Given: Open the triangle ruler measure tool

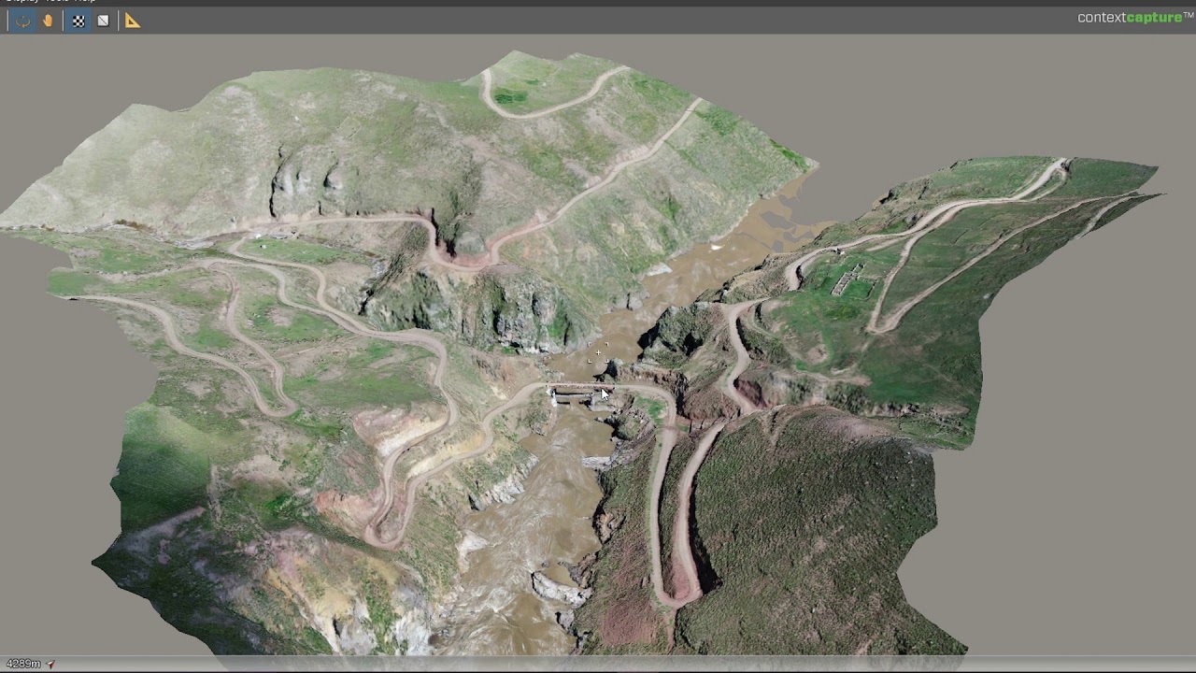Looking at the screenshot, I should pos(133,21).
